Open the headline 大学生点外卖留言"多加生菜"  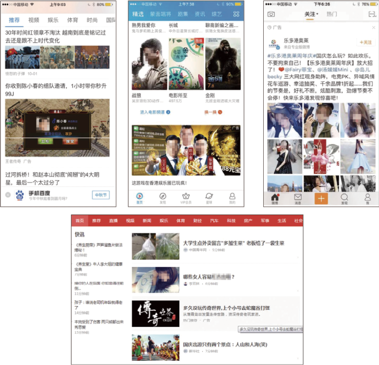(234, 243)
